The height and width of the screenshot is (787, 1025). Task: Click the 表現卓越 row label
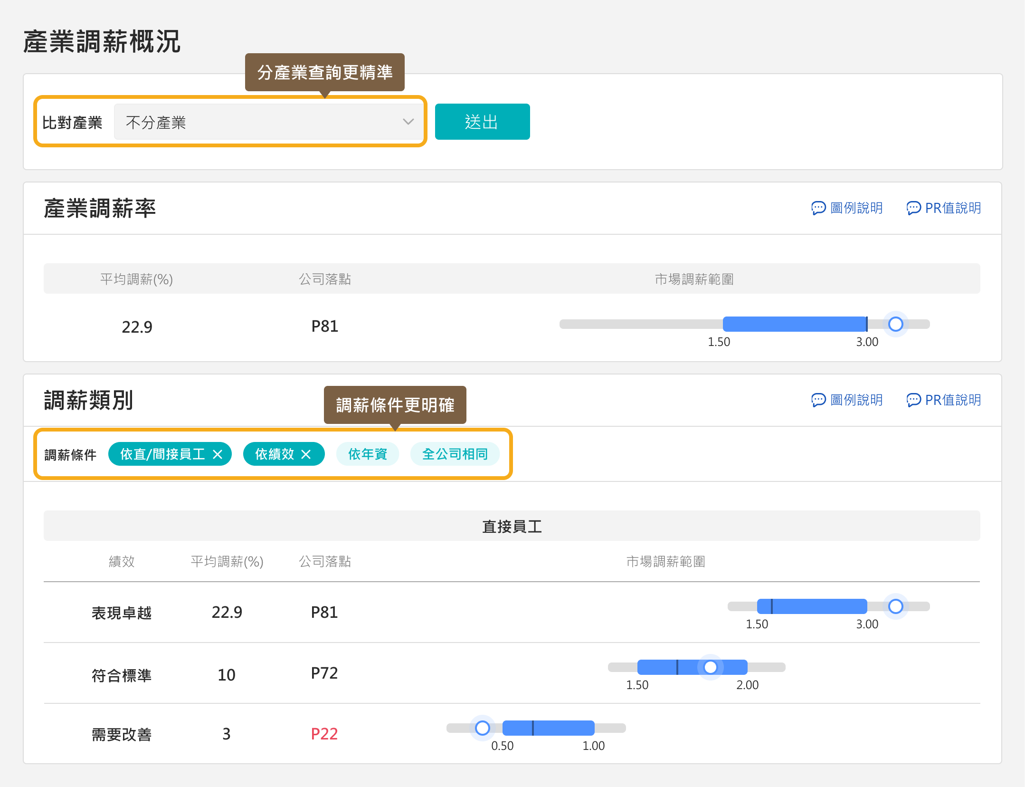point(122,613)
